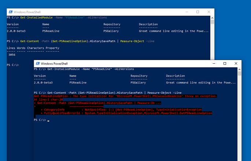Click 'FullyQualifiedErrorId' error line
The height and width of the screenshot is (161, 251).
(126, 113)
